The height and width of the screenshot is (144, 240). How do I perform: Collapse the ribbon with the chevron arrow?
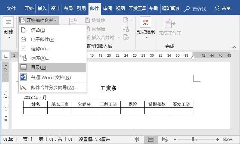click(x=234, y=47)
